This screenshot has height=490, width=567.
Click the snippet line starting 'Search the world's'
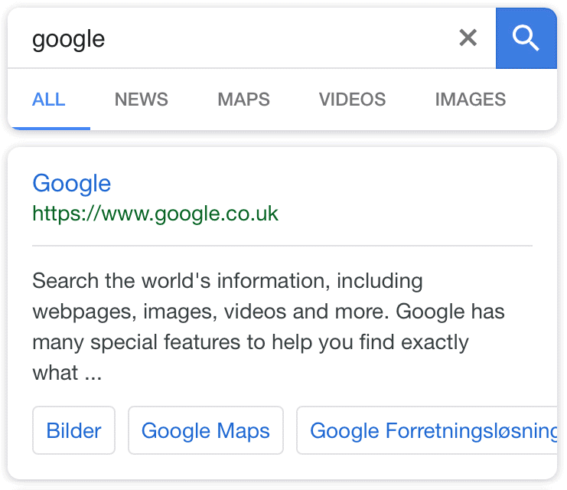227,281
